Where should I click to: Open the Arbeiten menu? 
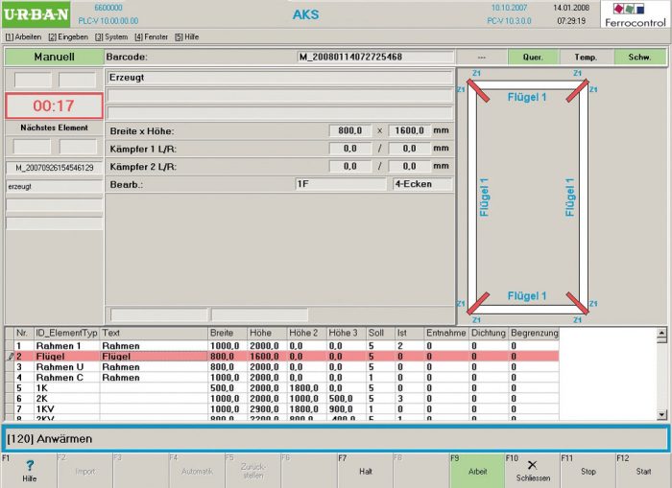(x=22, y=36)
